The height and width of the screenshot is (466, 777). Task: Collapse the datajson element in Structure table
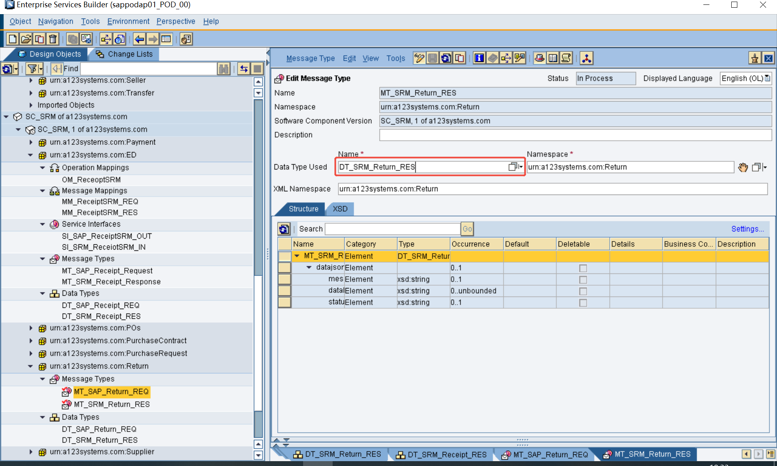pyautogui.click(x=309, y=267)
